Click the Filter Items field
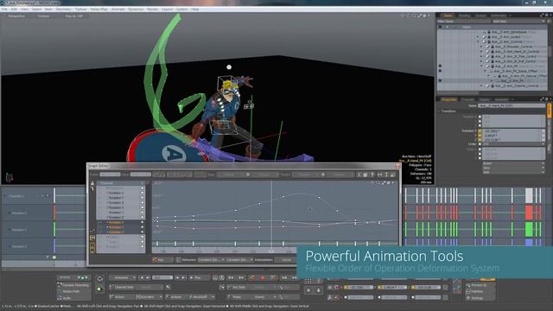553x311 pixels. tap(463, 22)
